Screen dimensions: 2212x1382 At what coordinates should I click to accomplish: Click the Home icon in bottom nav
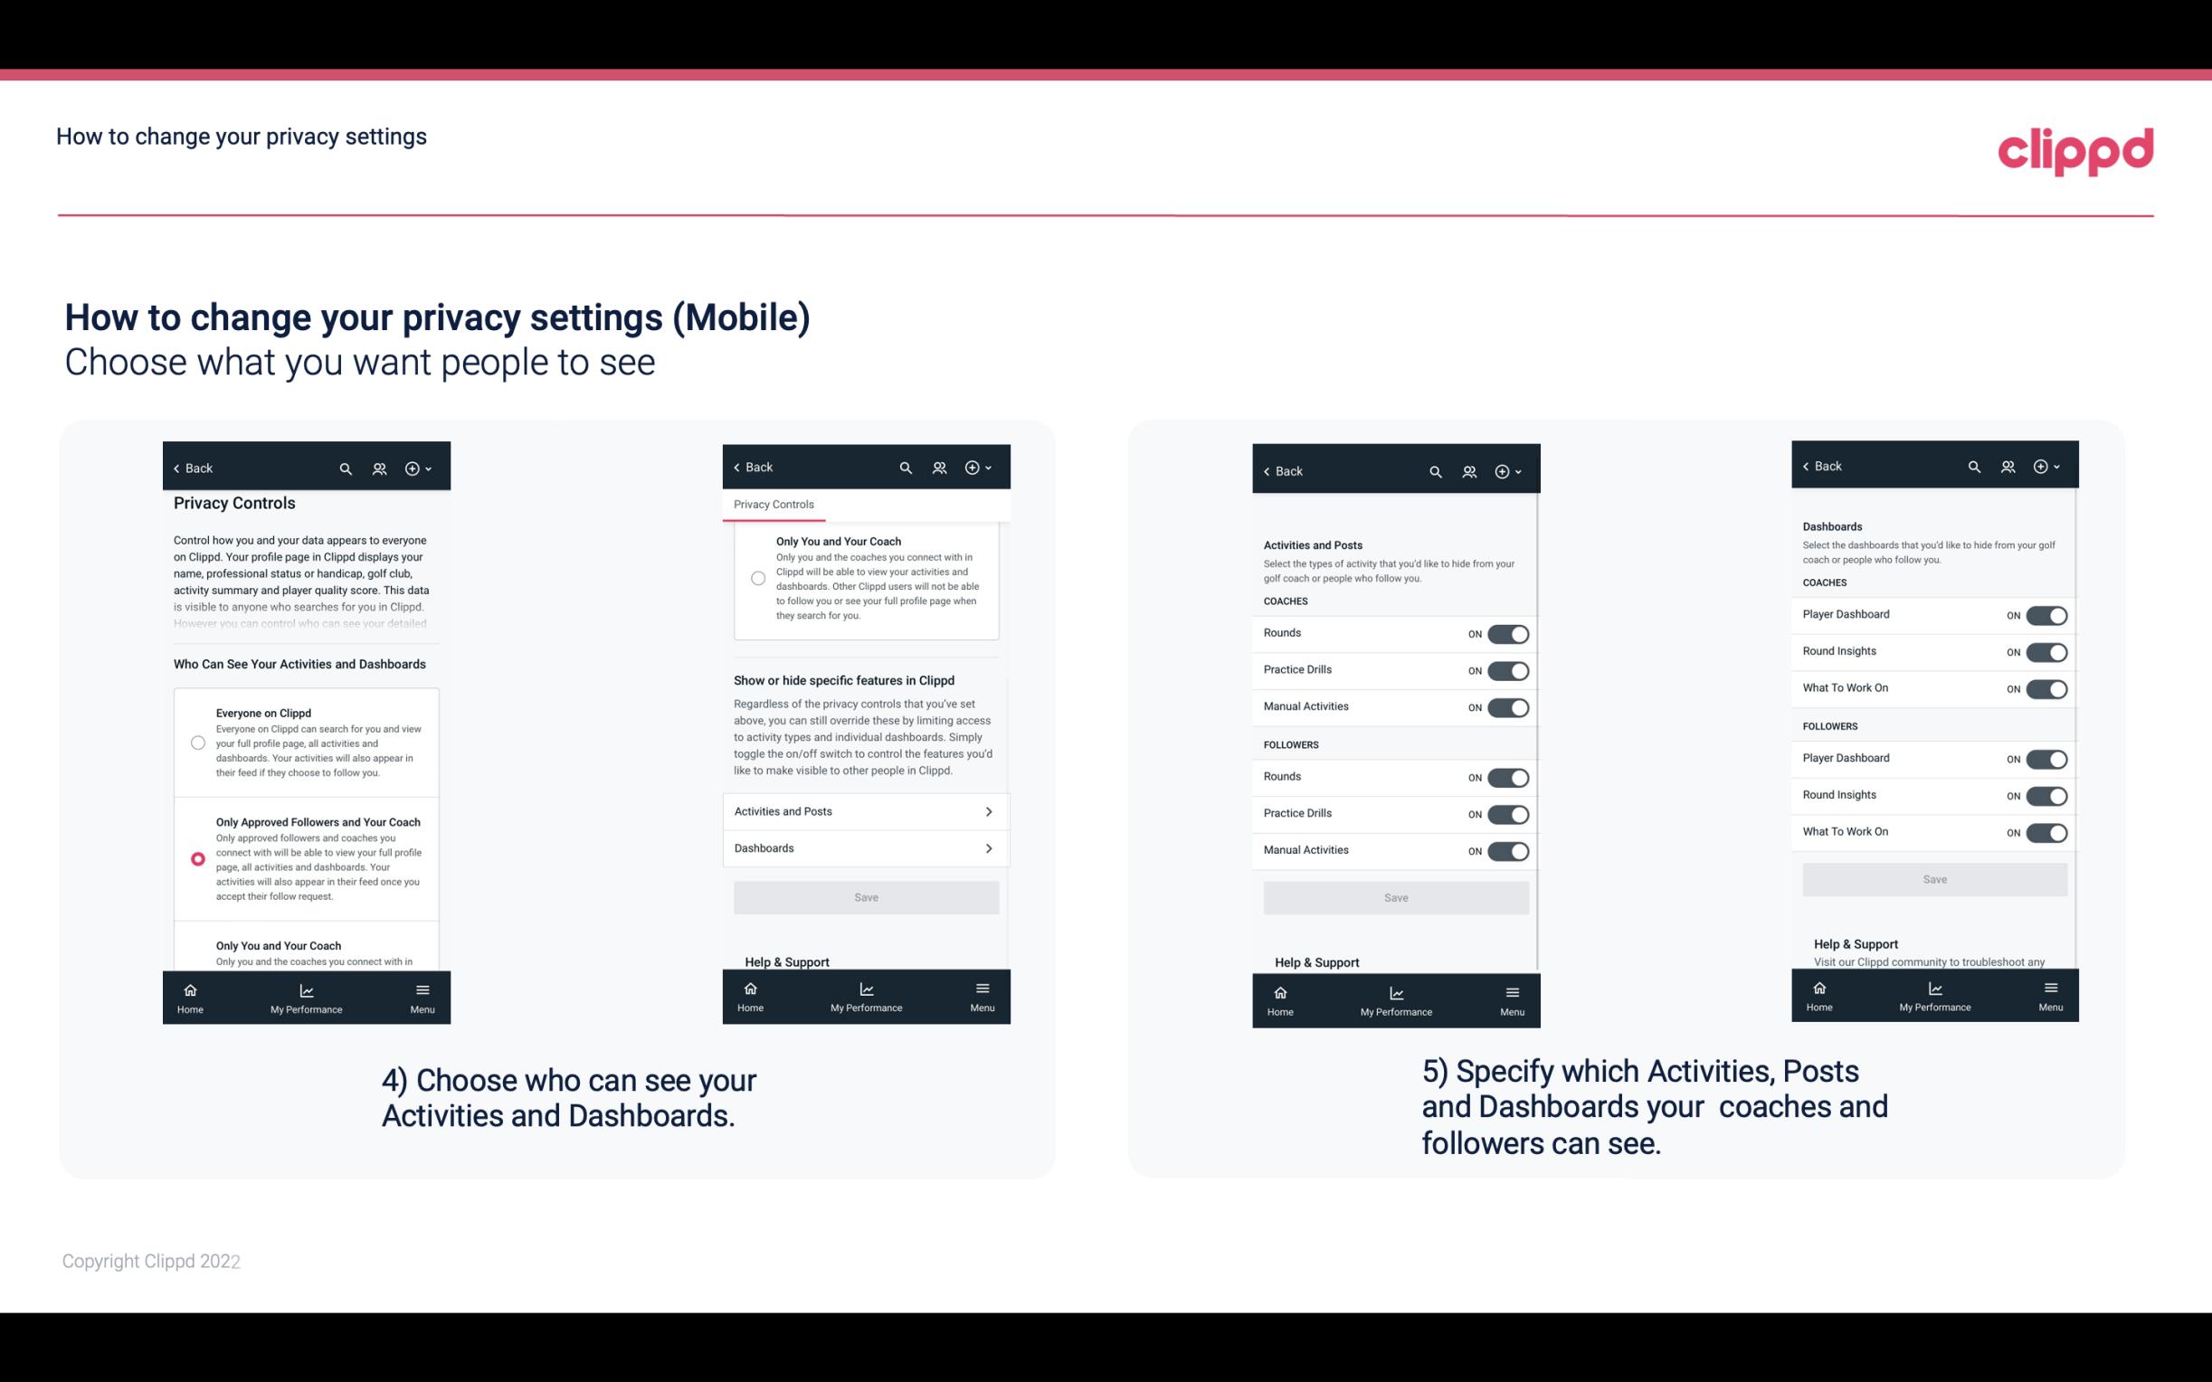189,989
